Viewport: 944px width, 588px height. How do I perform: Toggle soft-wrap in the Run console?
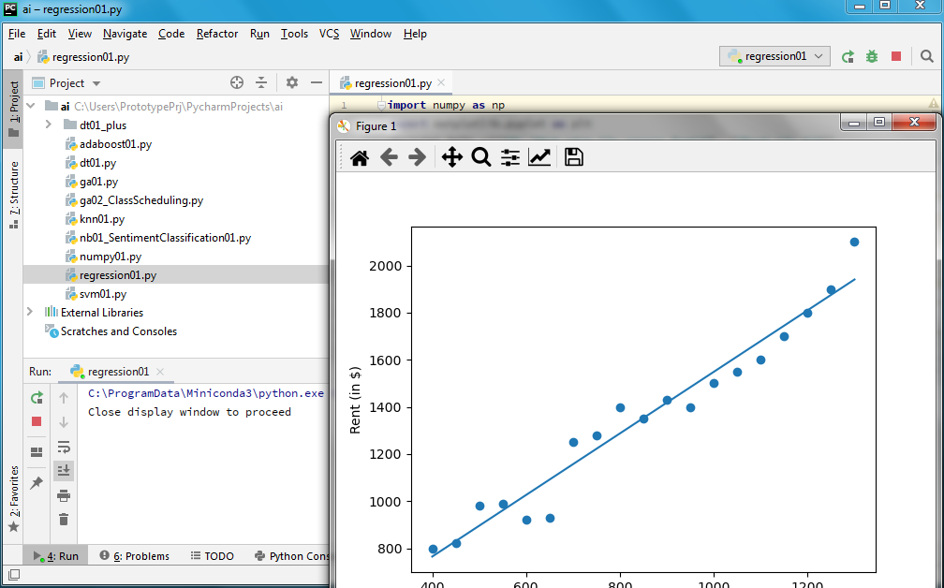tap(64, 448)
